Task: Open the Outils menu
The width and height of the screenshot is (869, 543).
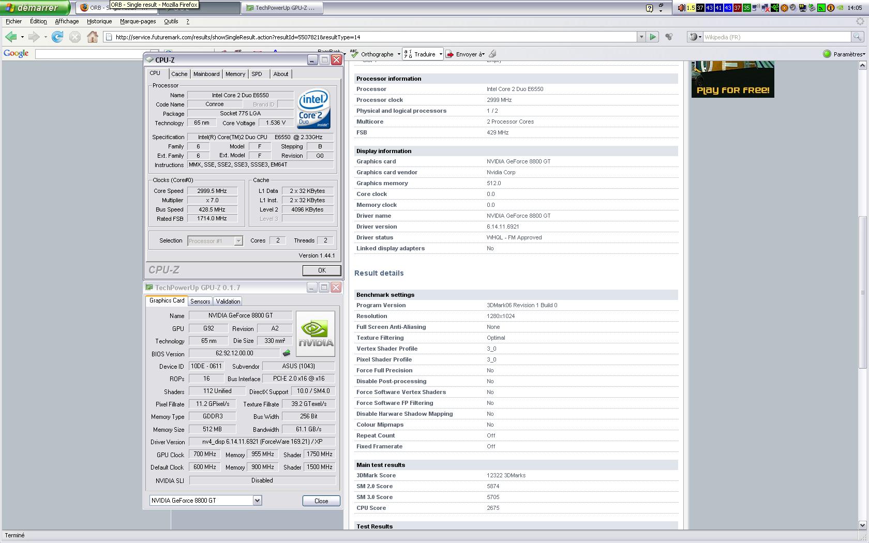Action: pyautogui.click(x=171, y=21)
